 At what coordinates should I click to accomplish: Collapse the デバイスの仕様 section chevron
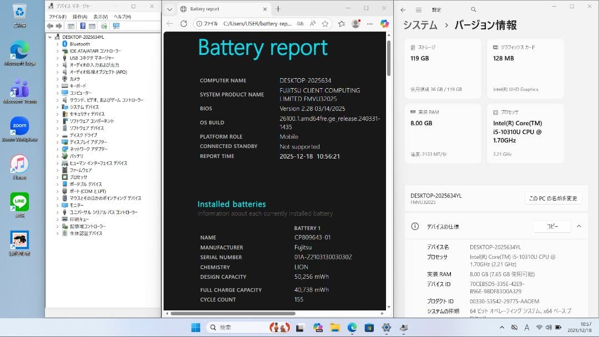click(x=580, y=226)
